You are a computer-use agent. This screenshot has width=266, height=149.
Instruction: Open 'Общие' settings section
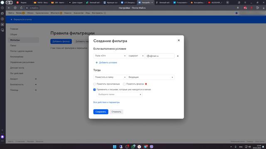tap(14, 34)
